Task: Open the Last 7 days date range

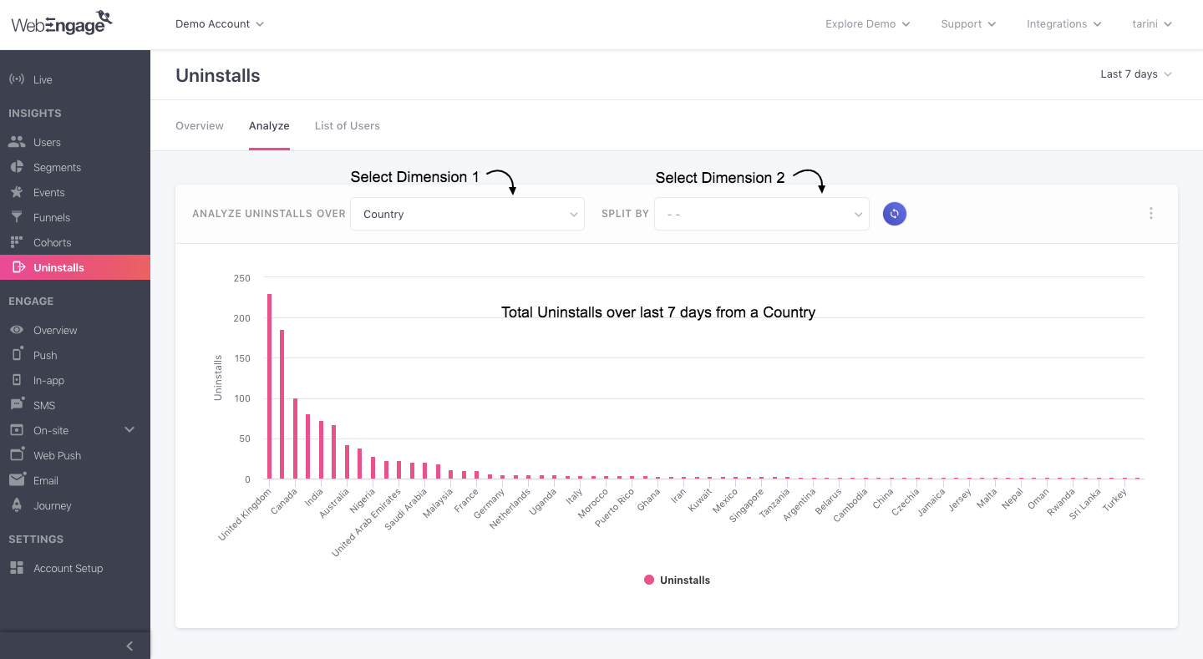Action: (x=1136, y=74)
